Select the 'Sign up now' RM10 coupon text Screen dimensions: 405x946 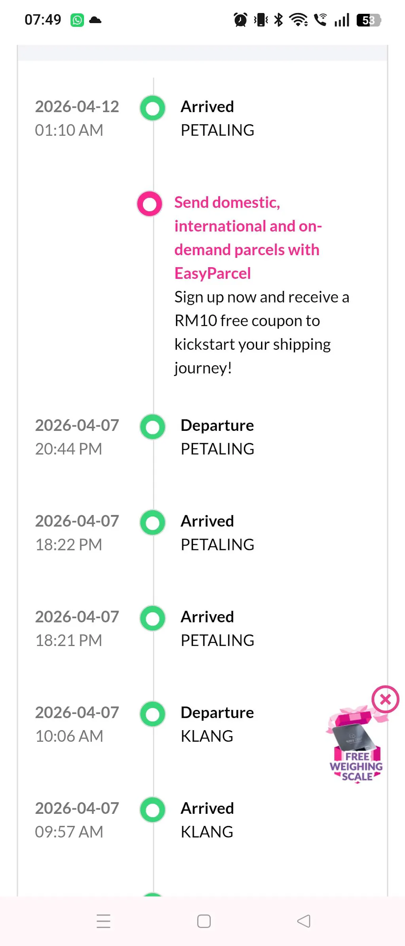click(261, 332)
